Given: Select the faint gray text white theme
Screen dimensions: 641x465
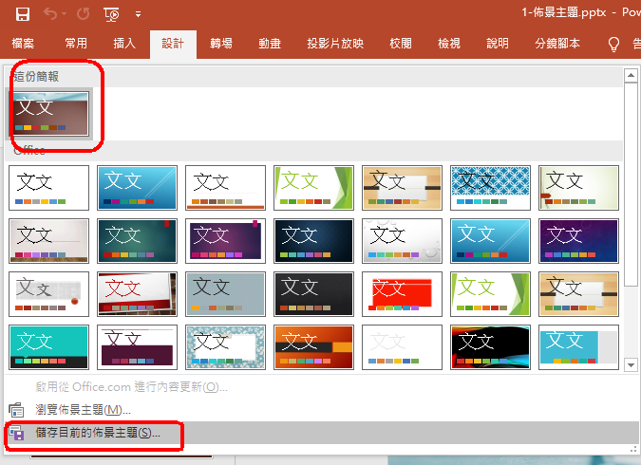Looking at the screenshot, I should click(402, 347).
